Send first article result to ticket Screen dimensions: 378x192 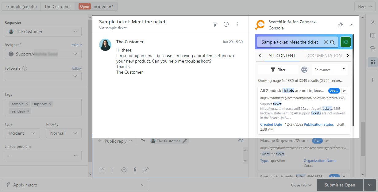coord(344,90)
